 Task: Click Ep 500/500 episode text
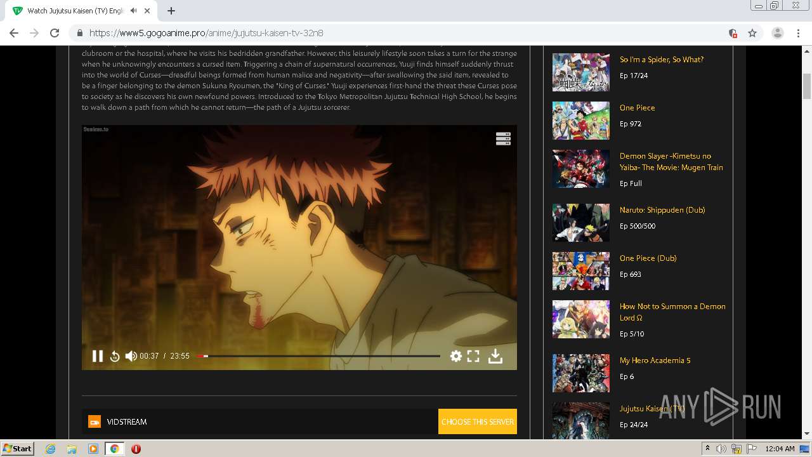tap(638, 226)
